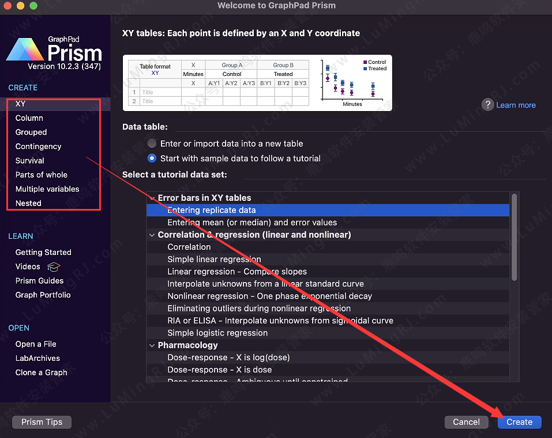The width and height of the screenshot is (552, 438).
Task: Click the tutorial list vertical scrollbar
Action: point(515,236)
